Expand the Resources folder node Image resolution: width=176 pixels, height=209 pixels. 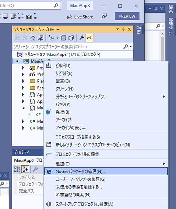click(23, 88)
